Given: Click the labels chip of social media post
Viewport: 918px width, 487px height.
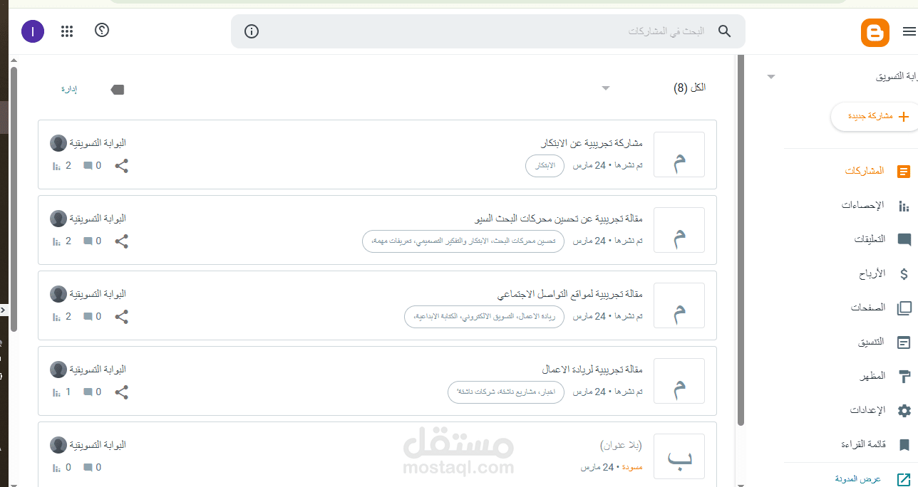Looking at the screenshot, I should coord(484,316).
